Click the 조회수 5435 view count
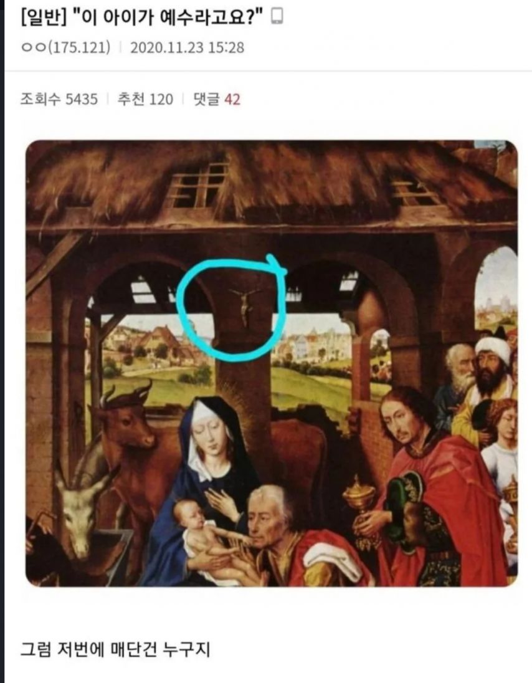Viewport: 532px width, 683px height. tap(59, 99)
